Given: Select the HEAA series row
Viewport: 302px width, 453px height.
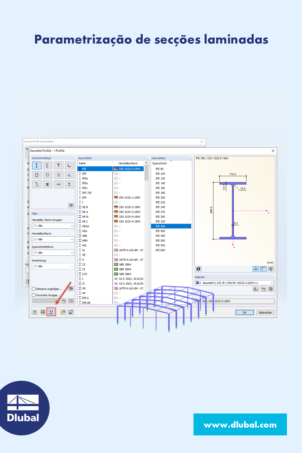Looking at the screenshot, I should 111,226.
